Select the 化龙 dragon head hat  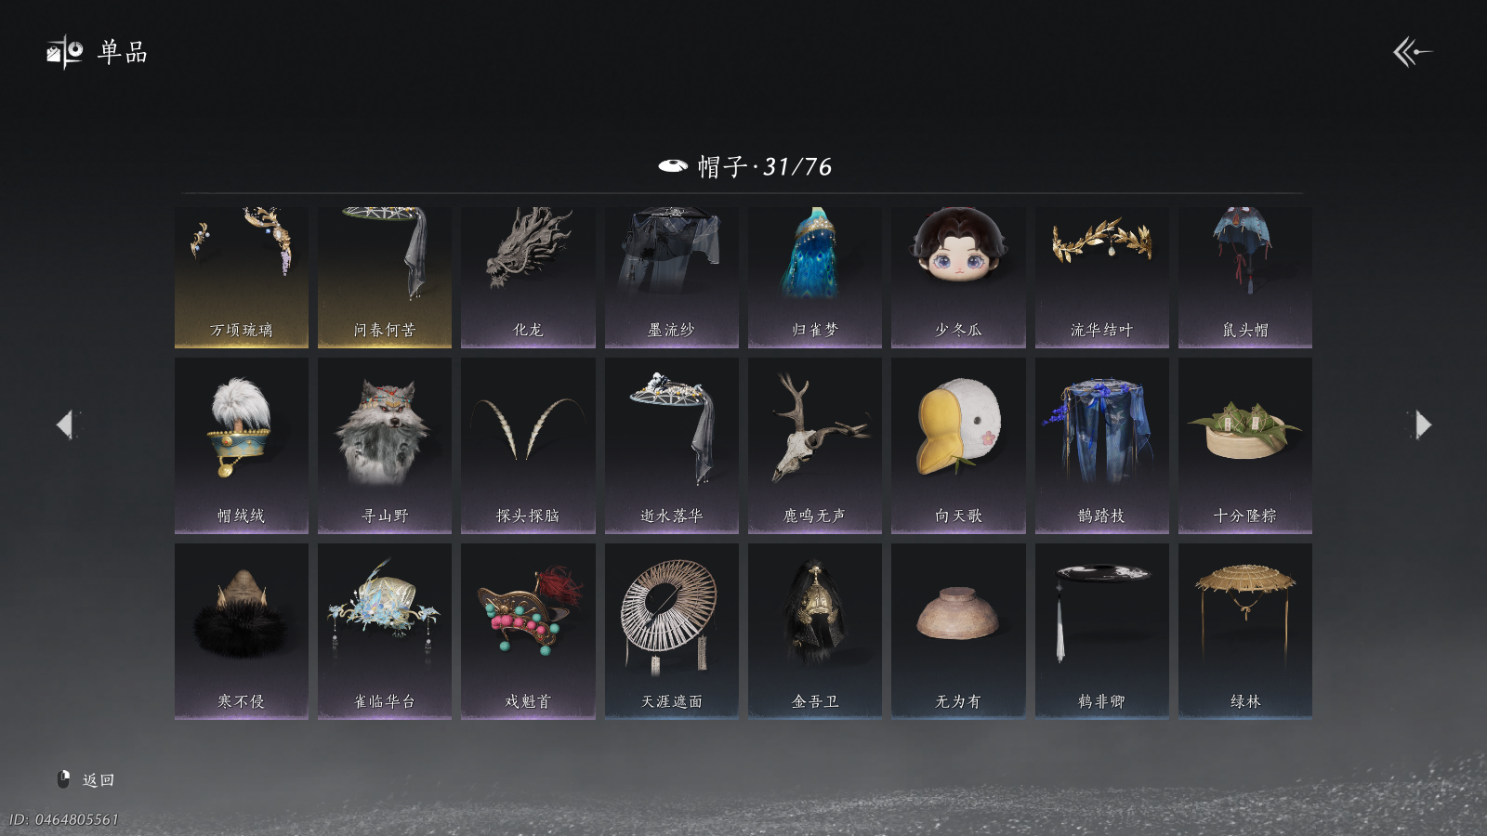pyautogui.click(x=528, y=277)
